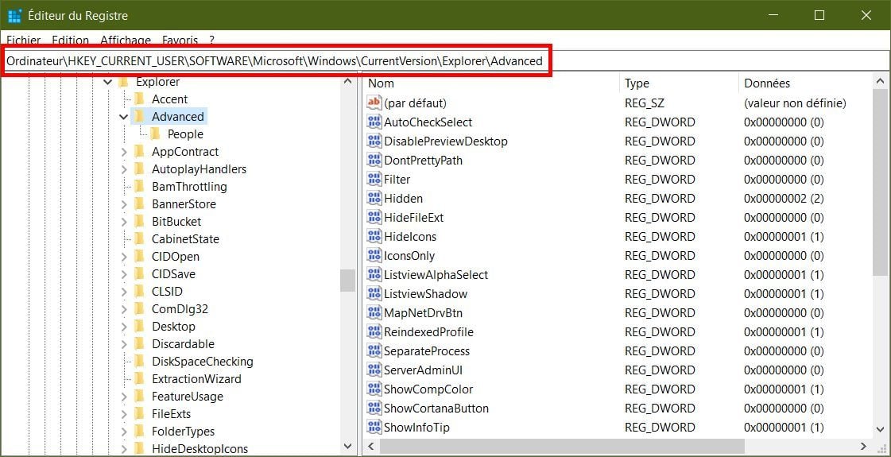Click the HideIcons DWORD icon
This screenshot has height=457, width=891.
[x=374, y=236]
